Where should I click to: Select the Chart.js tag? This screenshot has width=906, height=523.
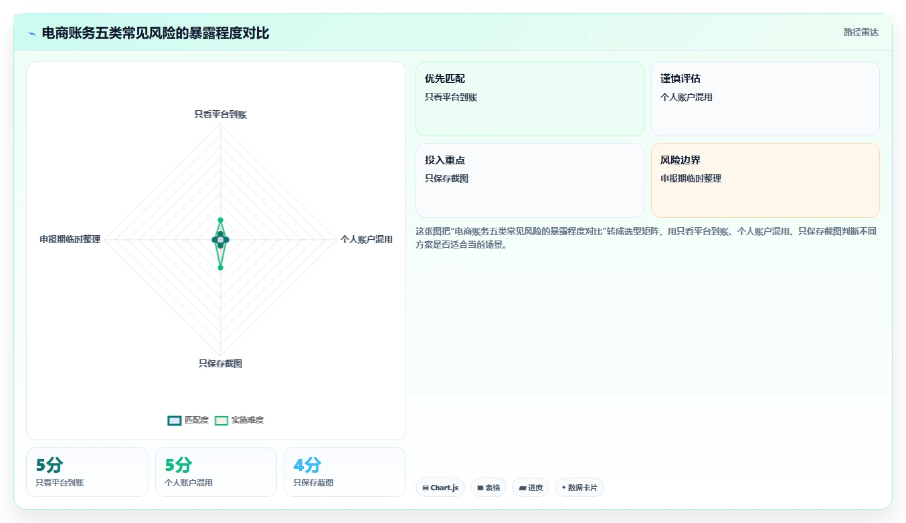[x=440, y=488]
